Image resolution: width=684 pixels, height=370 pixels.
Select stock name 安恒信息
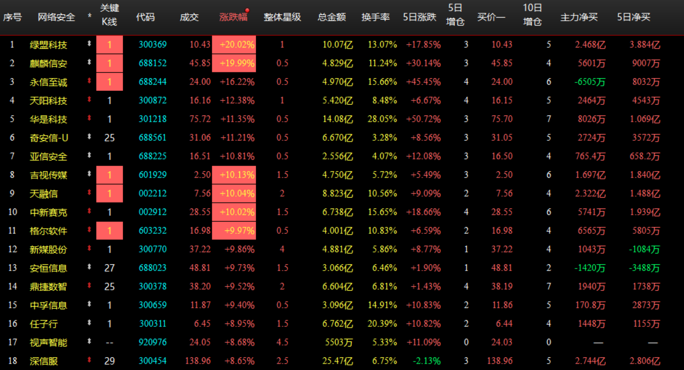coord(48,268)
